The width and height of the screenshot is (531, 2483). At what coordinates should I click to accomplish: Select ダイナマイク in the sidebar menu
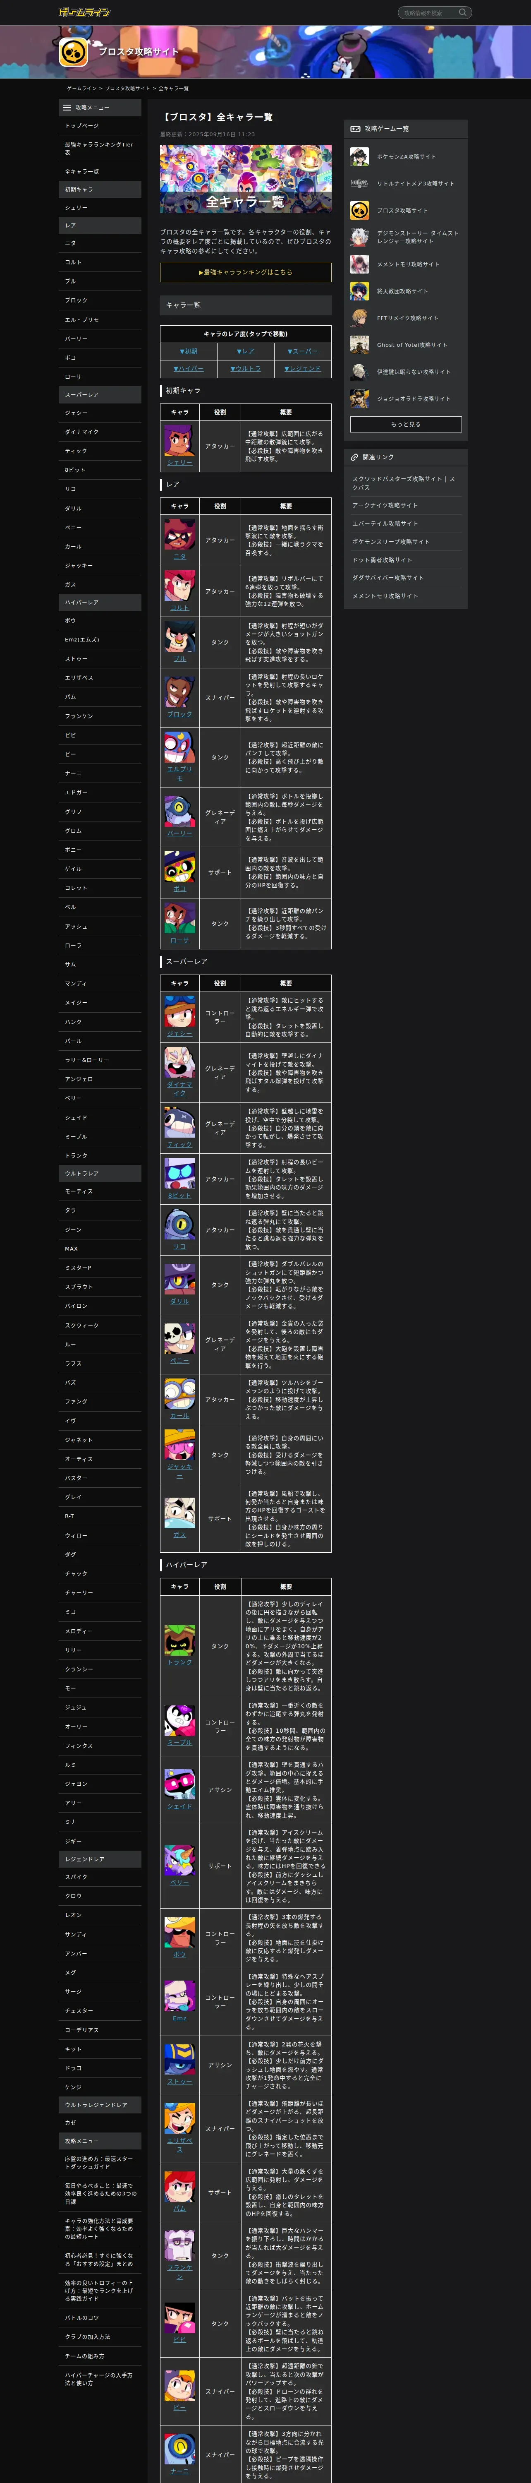click(x=99, y=432)
